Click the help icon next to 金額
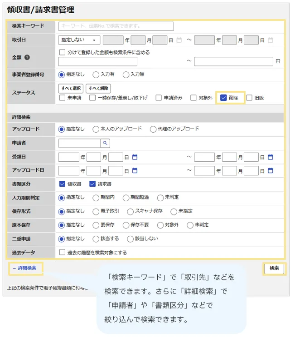This screenshot has width=295, height=338. [27, 58]
